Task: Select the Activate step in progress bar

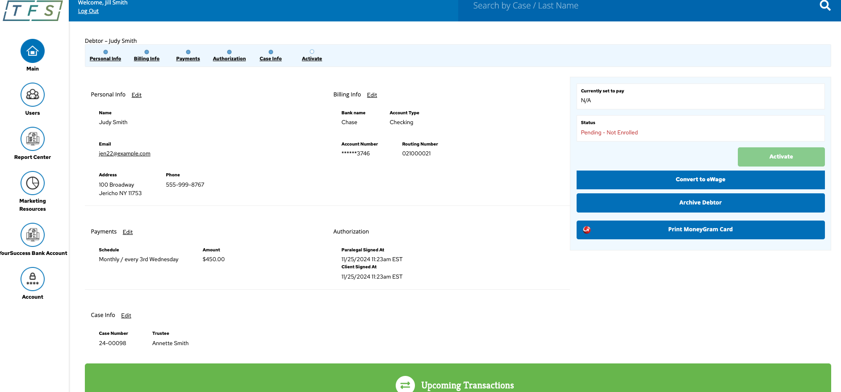Action: point(312,58)
